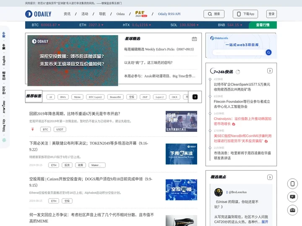Open article 下周必关注 美联储公布利率决议
Screen dimensions: 302x226
click(89, 146)
